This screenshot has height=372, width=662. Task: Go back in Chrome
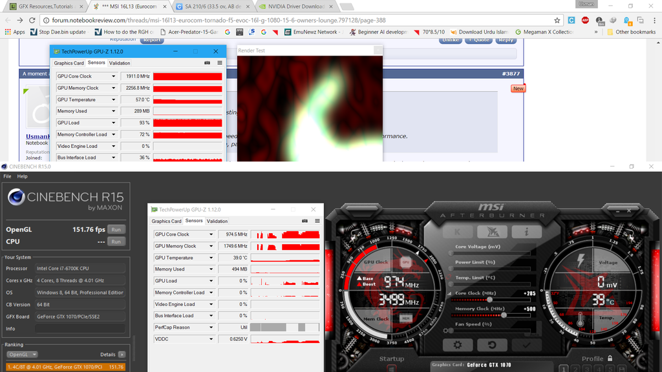pyautogui.click(x=8, y=20)
